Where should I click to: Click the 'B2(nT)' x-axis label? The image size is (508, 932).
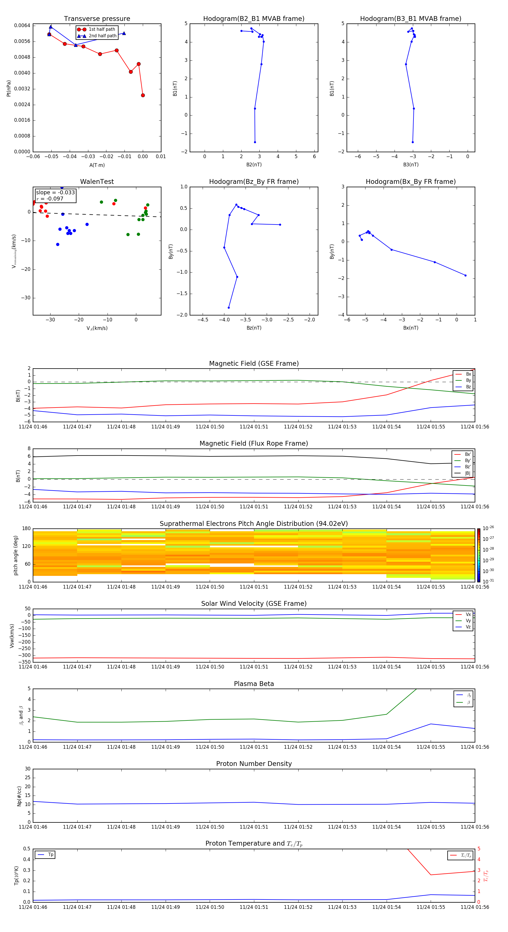pos(254,165)
